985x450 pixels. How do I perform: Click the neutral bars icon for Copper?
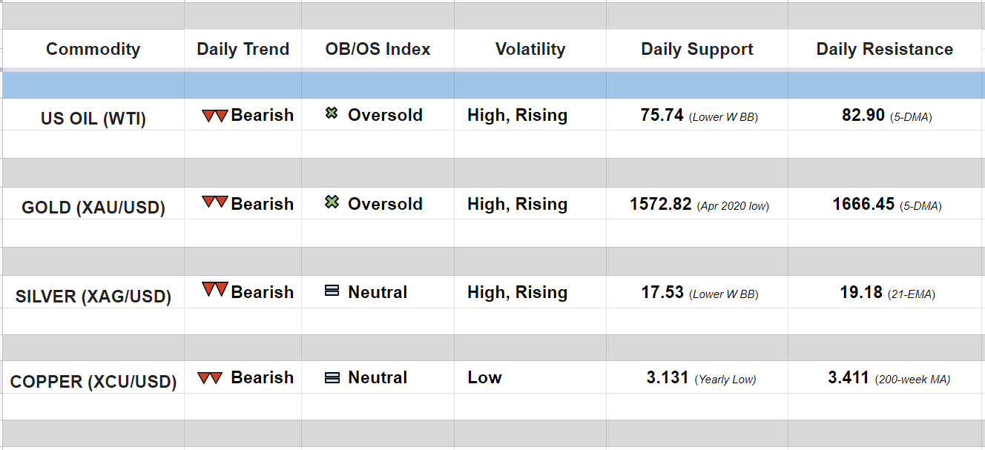coord(332,377)
